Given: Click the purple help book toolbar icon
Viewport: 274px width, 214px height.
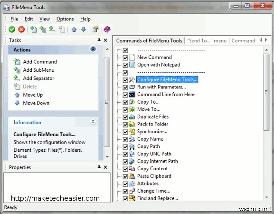Looking at the screenshot, I should click(x=107, y=29).
